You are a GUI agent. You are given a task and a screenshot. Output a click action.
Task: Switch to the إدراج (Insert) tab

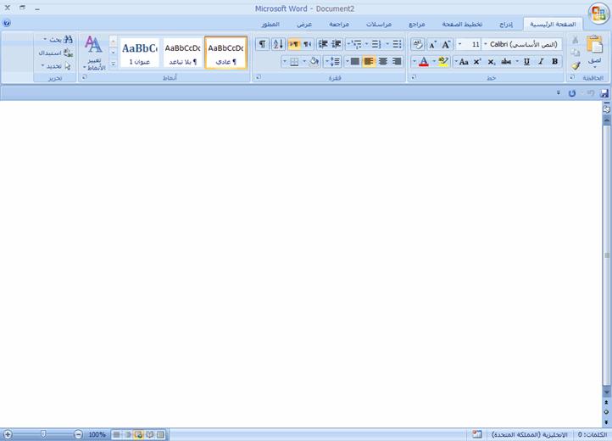click(x=506, y=25)
